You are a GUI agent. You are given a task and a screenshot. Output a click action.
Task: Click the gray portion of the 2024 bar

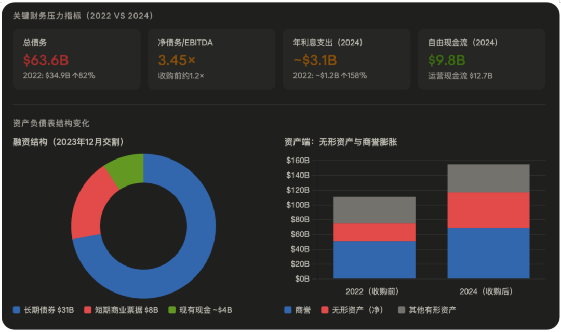488,178
